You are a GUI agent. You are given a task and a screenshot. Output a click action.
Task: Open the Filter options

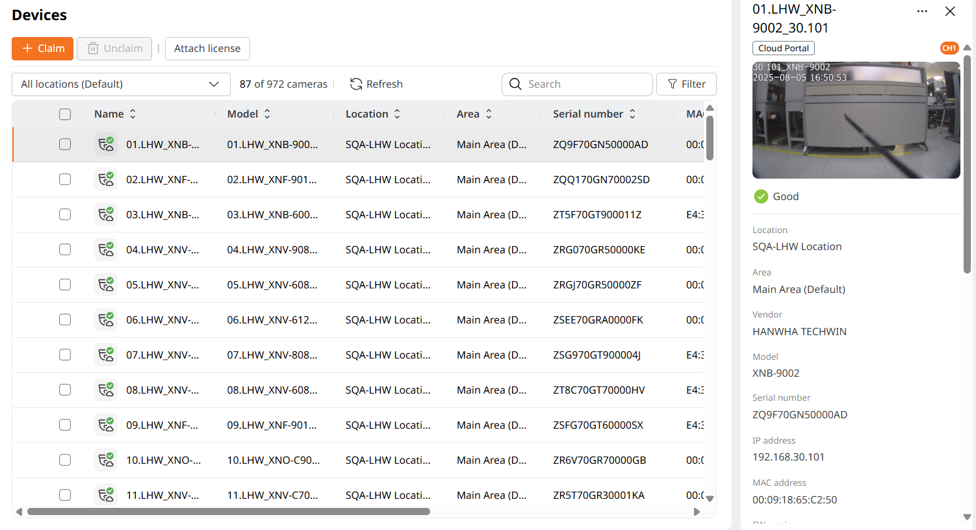pos(686,84)
